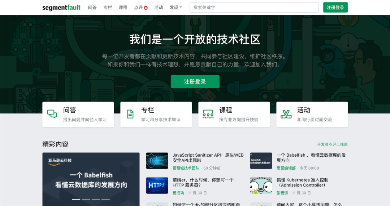Select the second carousel indicator dash
This screenshot has width=390, height=206.
pos(86,199)
